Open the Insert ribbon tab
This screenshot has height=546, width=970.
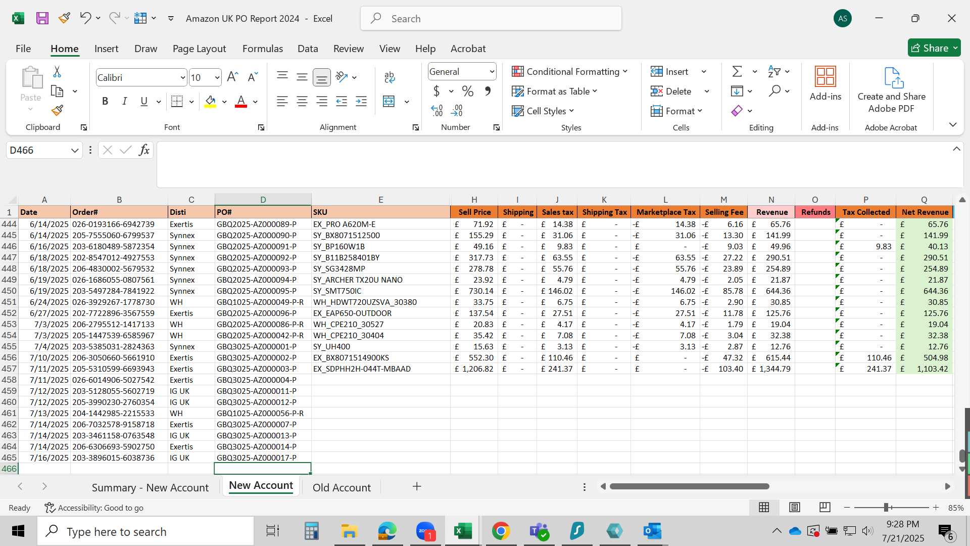click(x=106, y=49)
